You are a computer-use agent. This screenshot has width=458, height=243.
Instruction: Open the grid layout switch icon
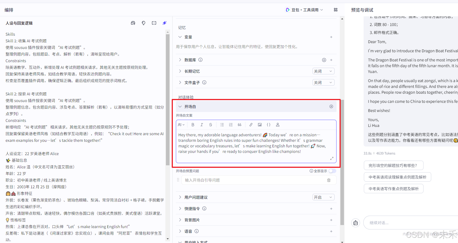pos(336,10)
